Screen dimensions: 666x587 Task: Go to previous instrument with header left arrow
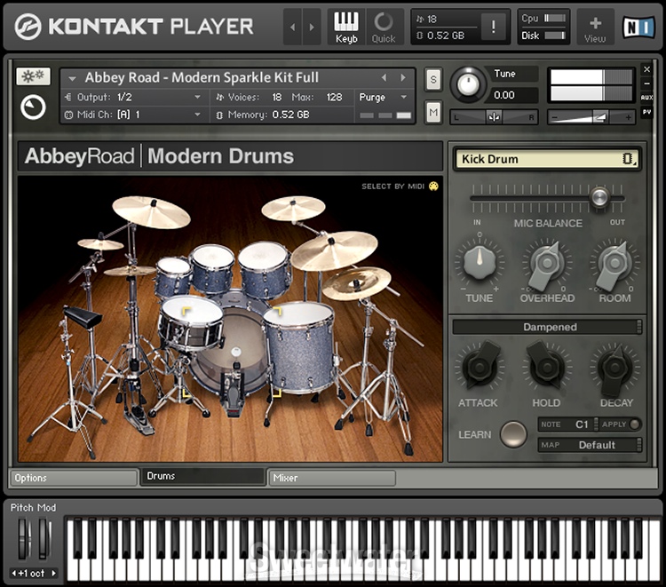tap(293, 27)
